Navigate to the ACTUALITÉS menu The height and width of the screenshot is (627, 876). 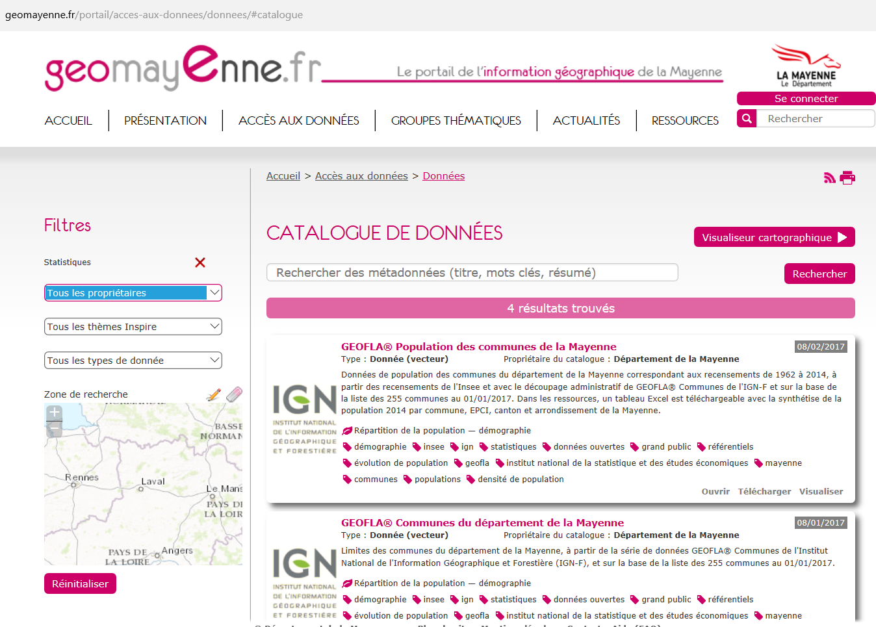[x=586, y=121]
